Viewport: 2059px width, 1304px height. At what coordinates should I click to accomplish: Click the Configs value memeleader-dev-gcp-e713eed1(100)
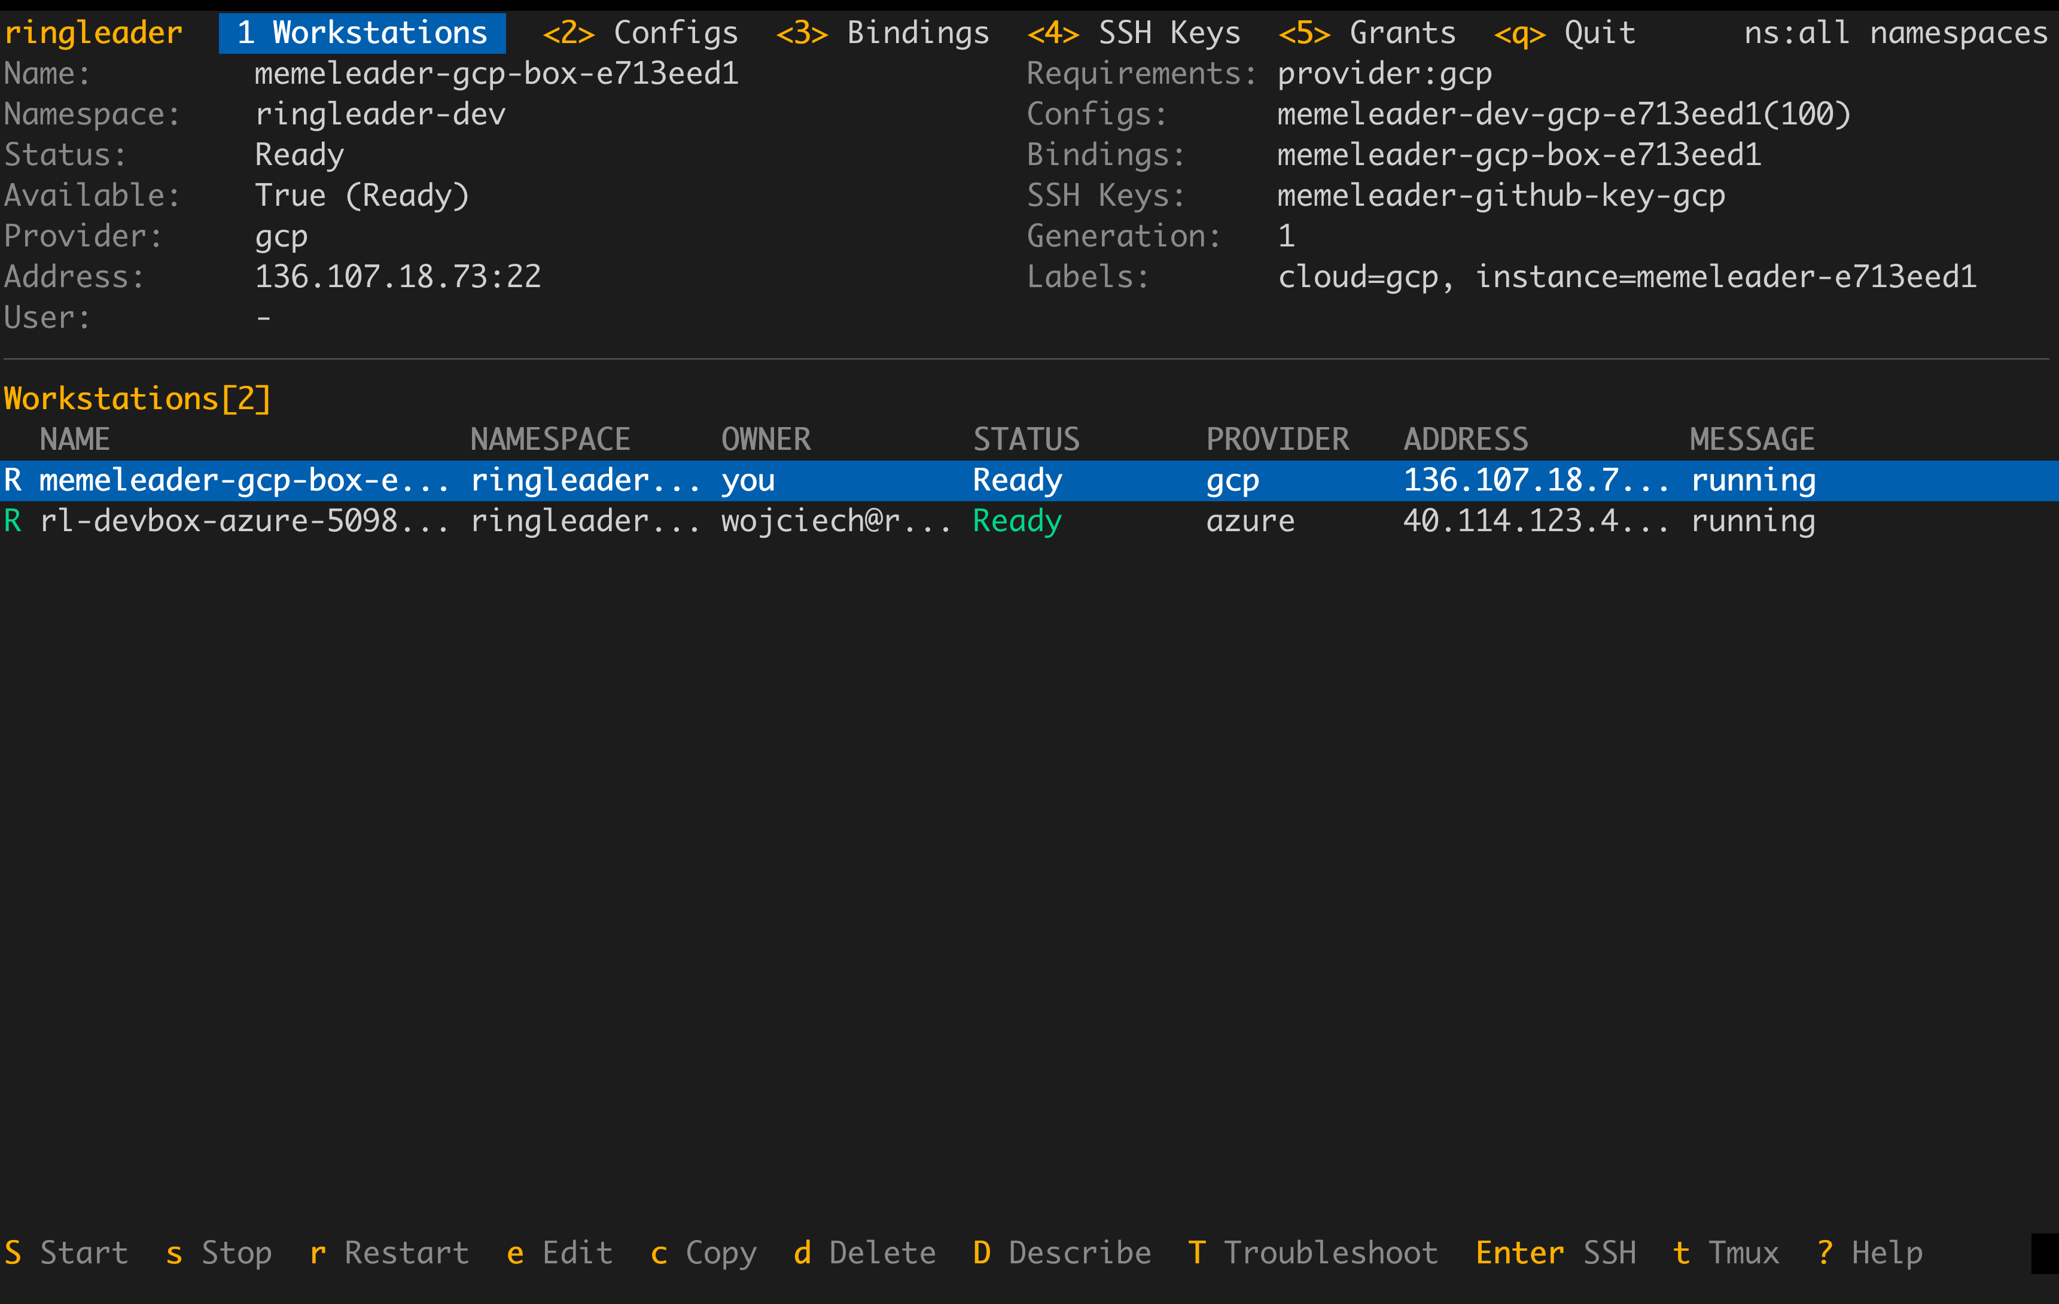click(1564, 115)
